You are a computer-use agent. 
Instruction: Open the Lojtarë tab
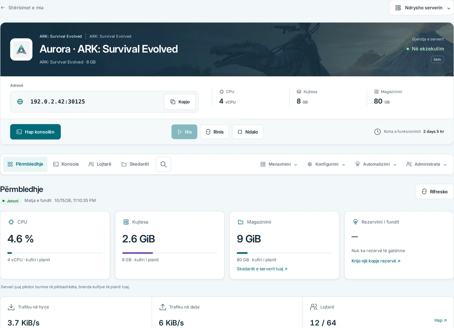coord(100,164)
